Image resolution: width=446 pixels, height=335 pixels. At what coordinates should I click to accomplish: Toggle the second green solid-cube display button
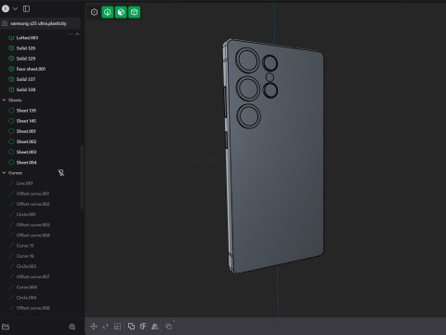(x=121, y=12)
